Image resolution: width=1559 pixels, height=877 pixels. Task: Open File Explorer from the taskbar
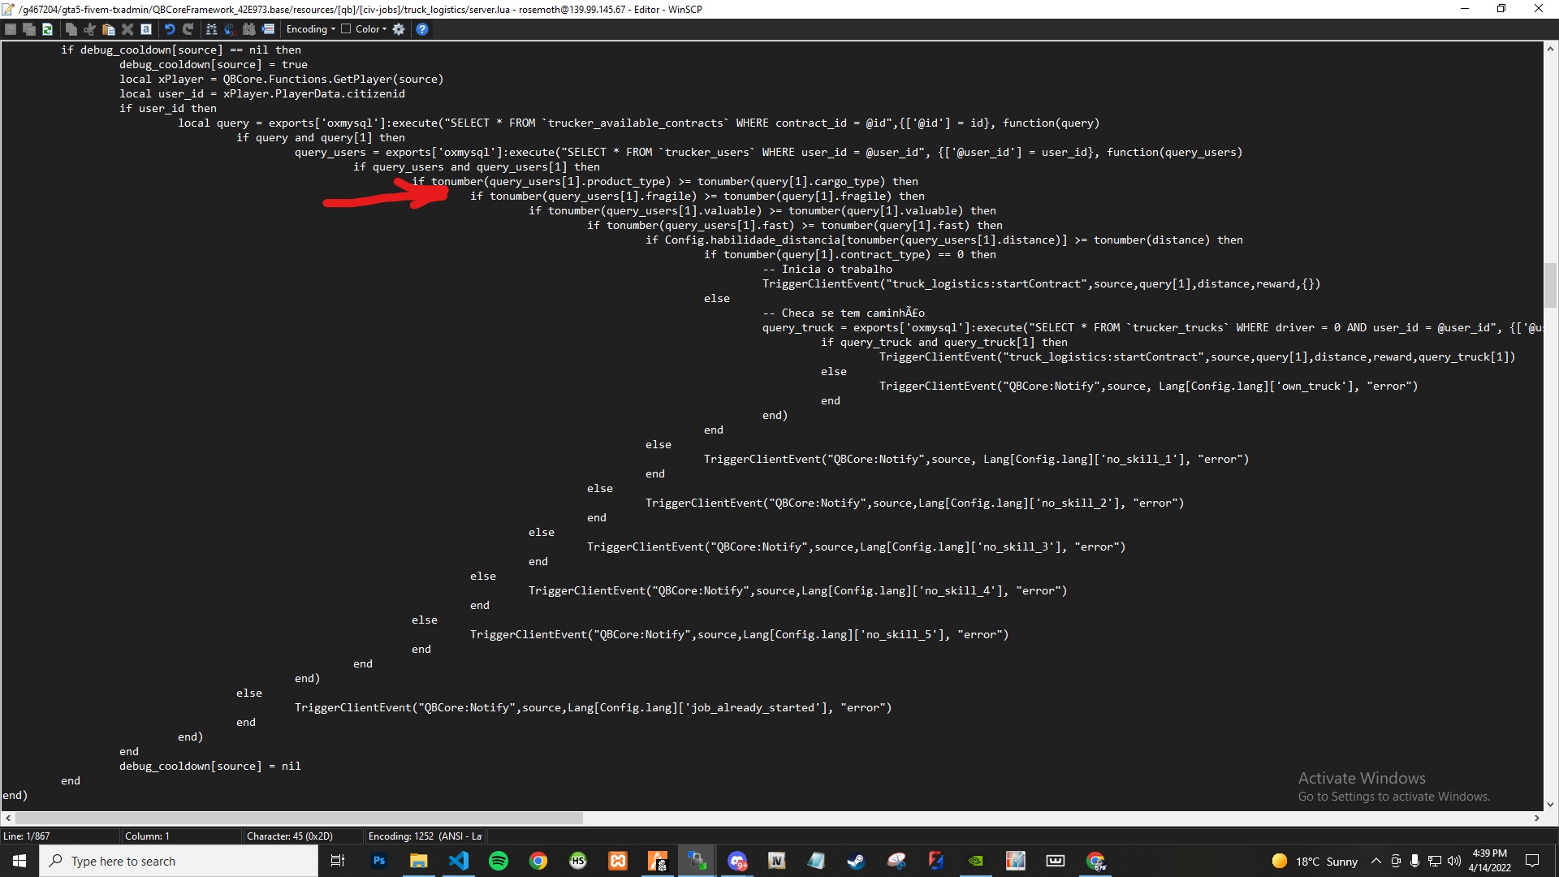[x=419, y=861]
